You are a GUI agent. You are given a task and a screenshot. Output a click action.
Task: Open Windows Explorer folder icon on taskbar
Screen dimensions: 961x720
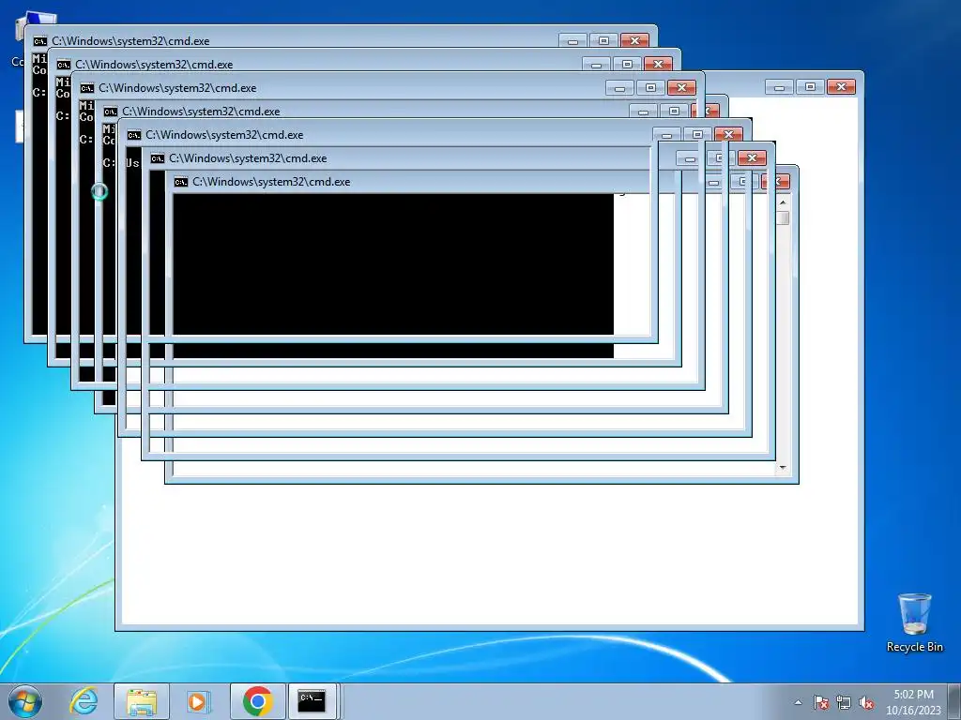point(141,701)
